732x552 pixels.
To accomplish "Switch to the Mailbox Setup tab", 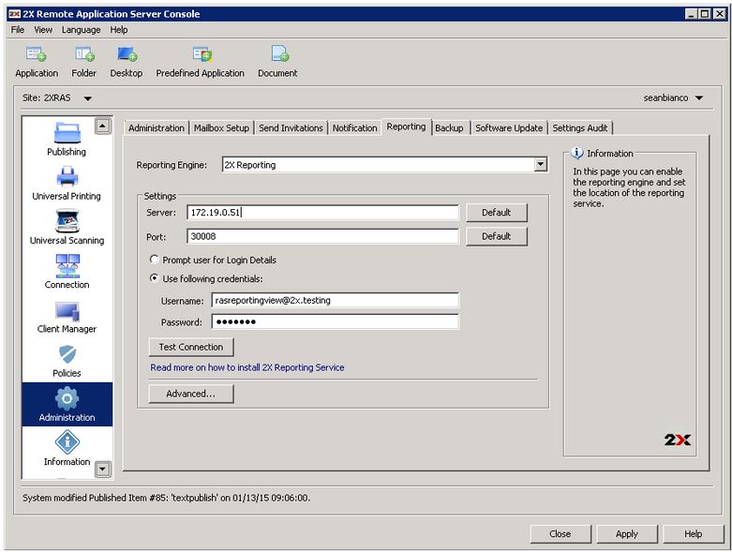I will (222, 127).
